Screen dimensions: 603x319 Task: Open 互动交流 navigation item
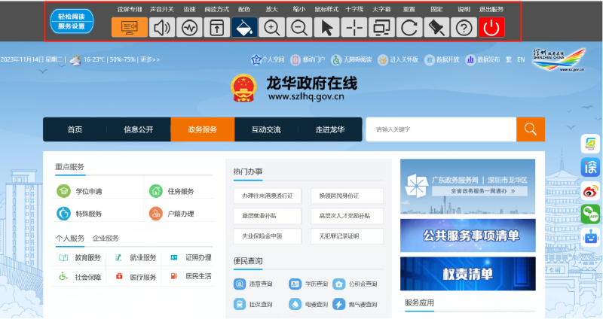266,129
